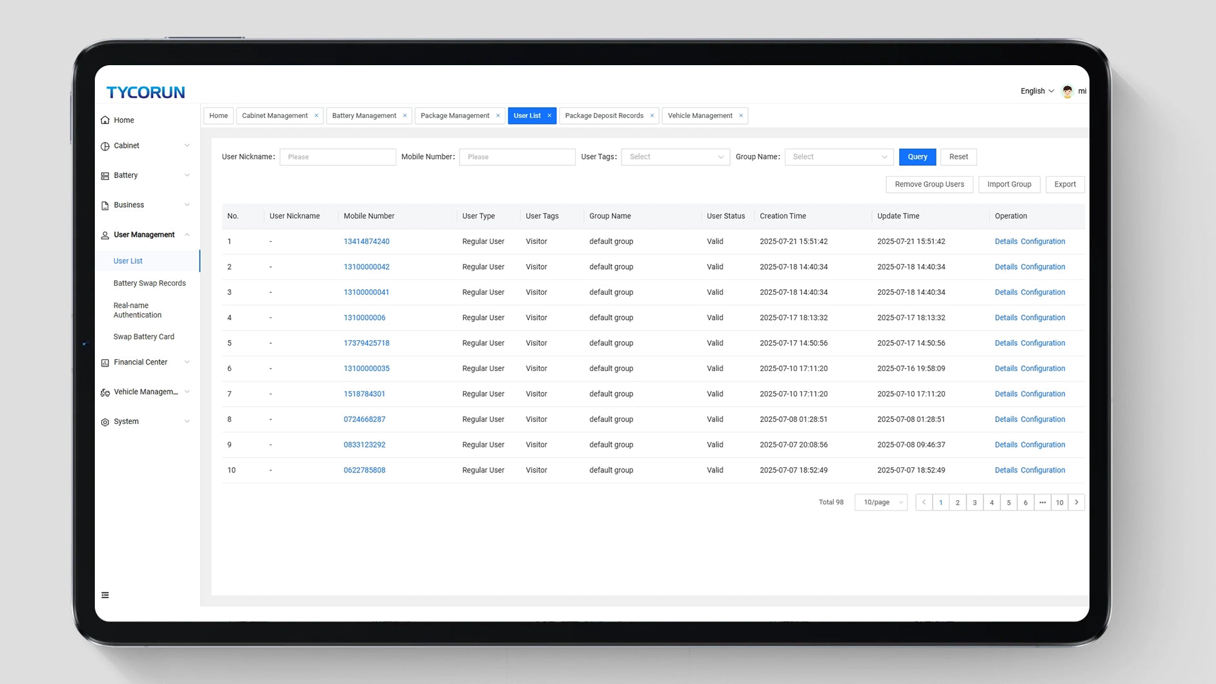Click the Export button
Viewport: 1216px width, 684px height.
(1064, 185)
